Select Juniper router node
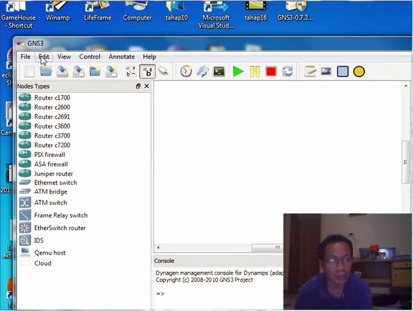Viewport: 413px width, 311px height. click(x=46, y=173)
